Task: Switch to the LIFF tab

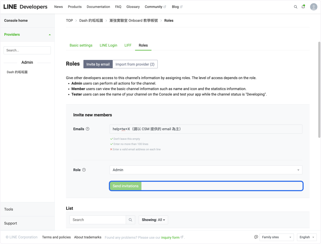Action: (x=128, y=45)
